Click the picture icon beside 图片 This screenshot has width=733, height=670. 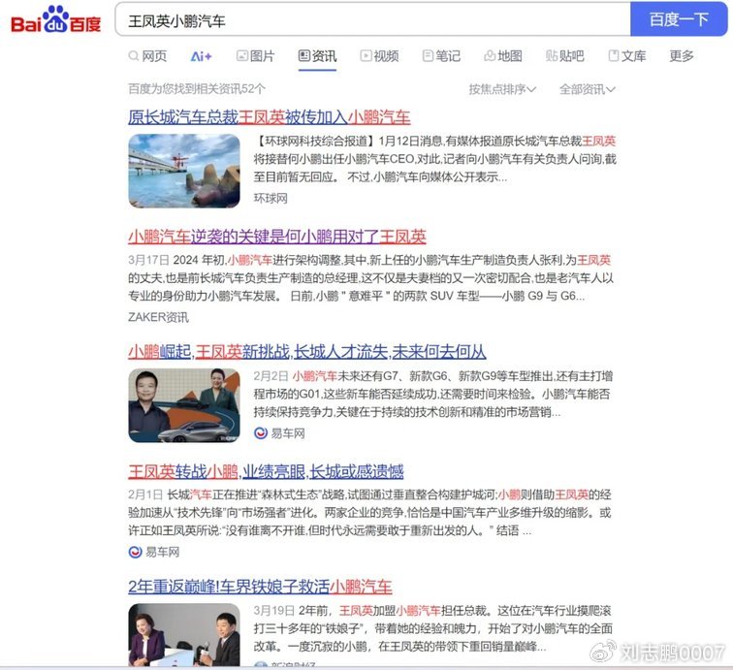pyautogui.click(x=242, y=56)
